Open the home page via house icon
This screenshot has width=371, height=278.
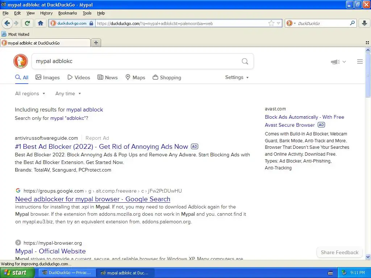pyautogui.click(x=41, y=23)
